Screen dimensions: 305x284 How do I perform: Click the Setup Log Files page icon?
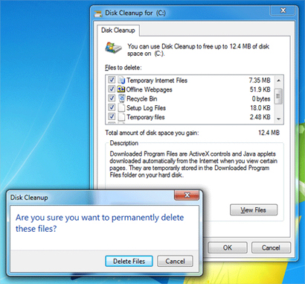tap(121, 108)
